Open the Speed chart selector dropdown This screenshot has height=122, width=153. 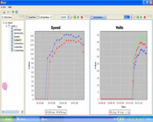(68, 17)
